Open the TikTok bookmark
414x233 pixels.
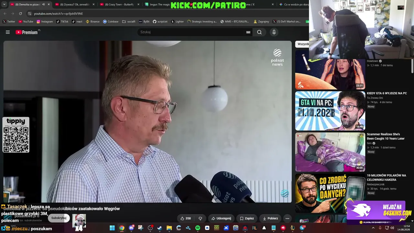pyautogui.click(x=62, y=22)
